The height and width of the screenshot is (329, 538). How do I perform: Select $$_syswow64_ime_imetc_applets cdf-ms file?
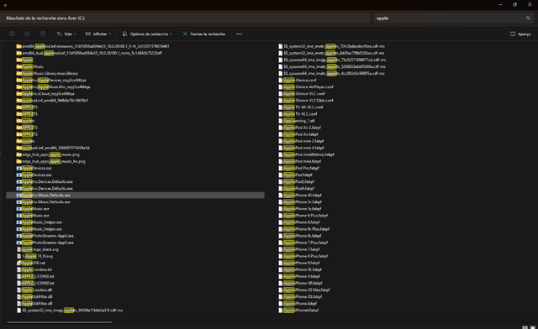tap(331, 73)
